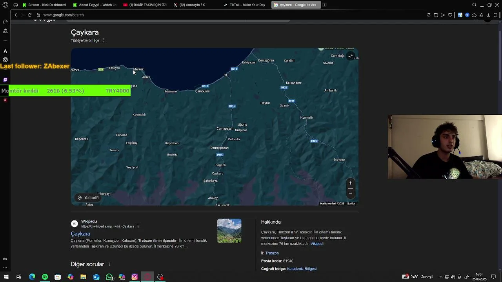The width and height of the screenshot is (502, 282).
Task: Click the Çaykara landscape thumbnail image
Action: pyautogui.click(x=229, y=231)
